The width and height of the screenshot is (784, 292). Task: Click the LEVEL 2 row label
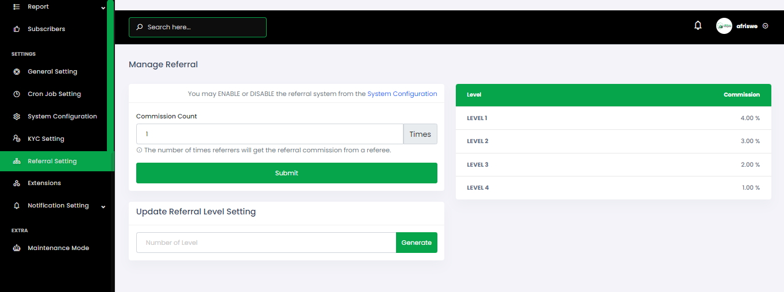point(478,141)
